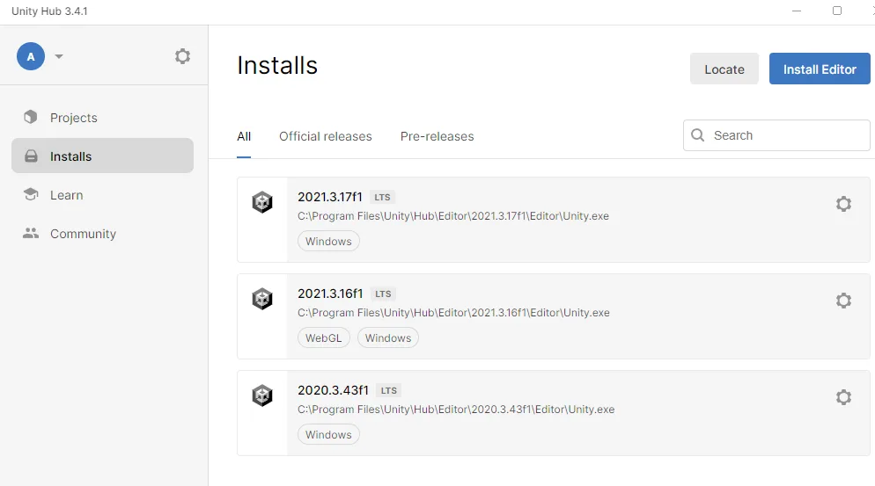The height and width of the screenshot is (486, 875).
Task: Click the WebGL tag under 2021.3.16f1
Action: click(x=324, y=337)
